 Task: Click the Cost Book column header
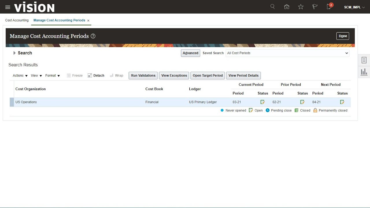154,89
